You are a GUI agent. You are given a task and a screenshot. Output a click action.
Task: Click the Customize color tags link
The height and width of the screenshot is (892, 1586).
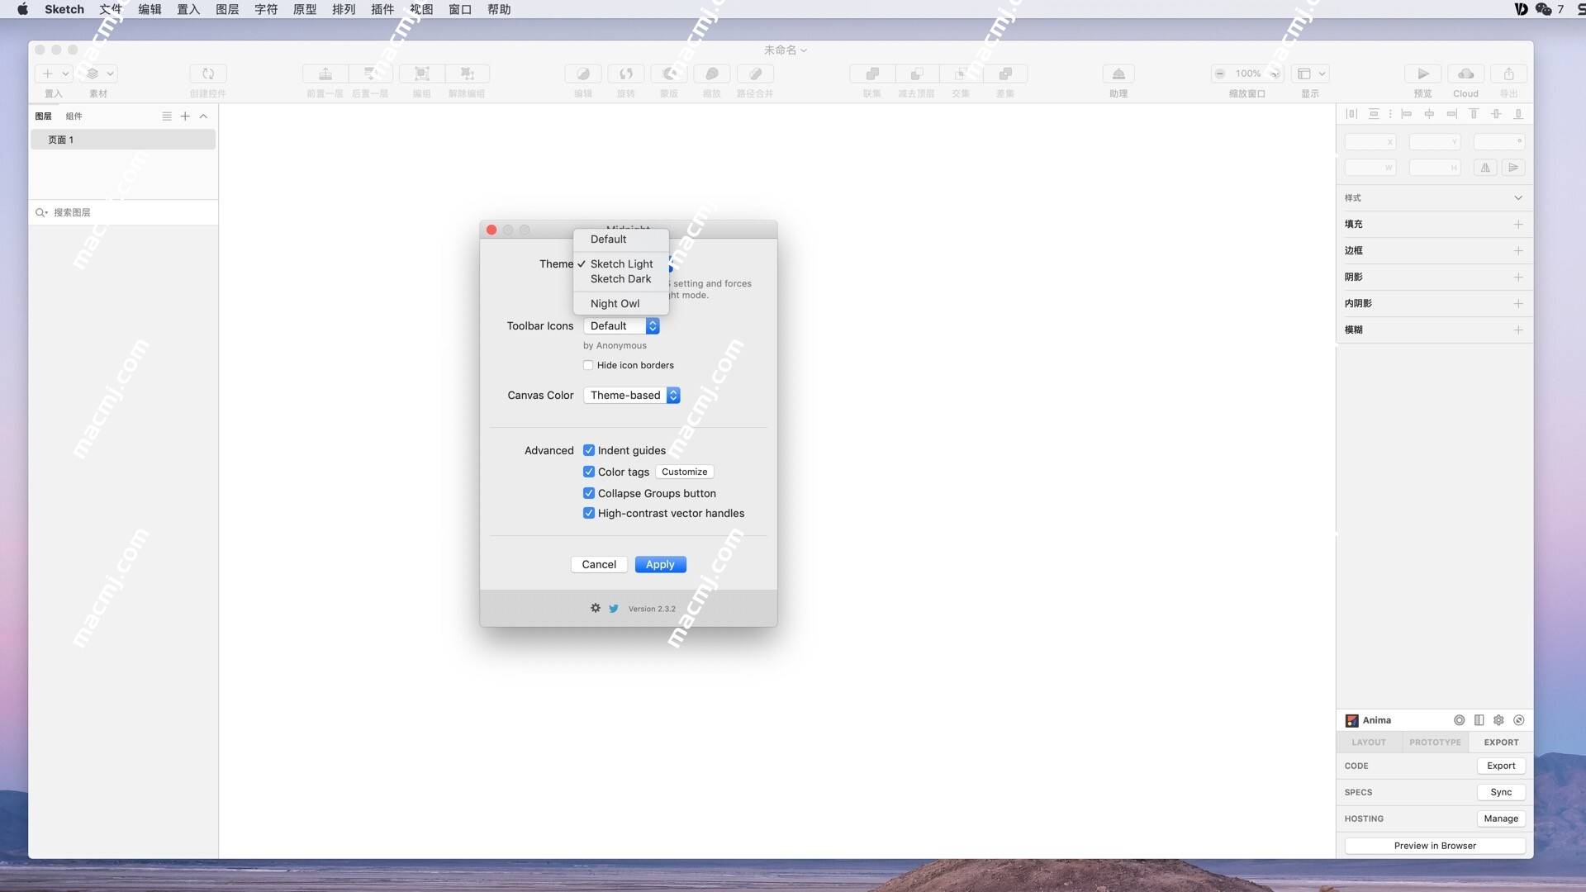pyautogui.click(x=684, y=472)
